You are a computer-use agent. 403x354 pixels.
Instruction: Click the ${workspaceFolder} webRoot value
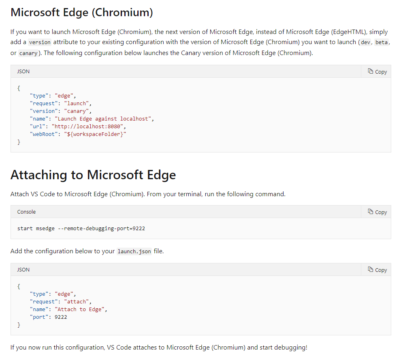(x=95, y=134)
